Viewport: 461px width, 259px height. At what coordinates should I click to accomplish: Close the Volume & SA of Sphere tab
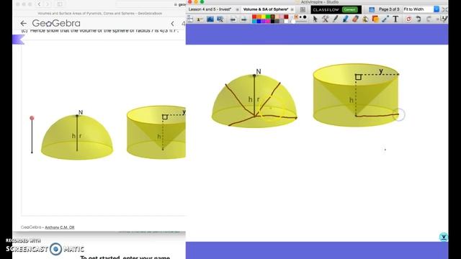(x=292, y=9)
